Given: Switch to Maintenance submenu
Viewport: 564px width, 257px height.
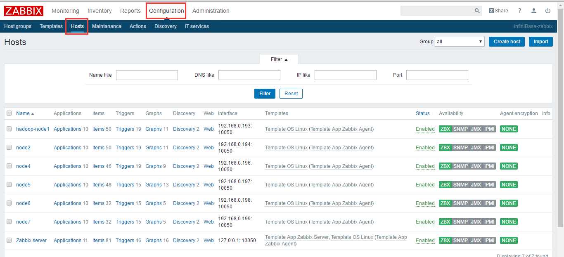Looking at the screenshot, I should point(107,26).
